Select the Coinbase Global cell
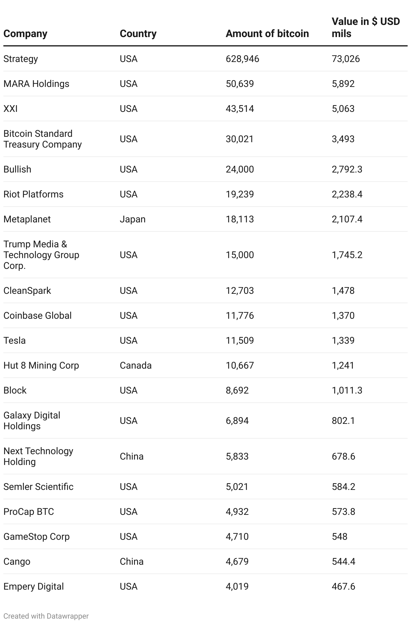This screenshot has width=411, height=624. [37, 316]
